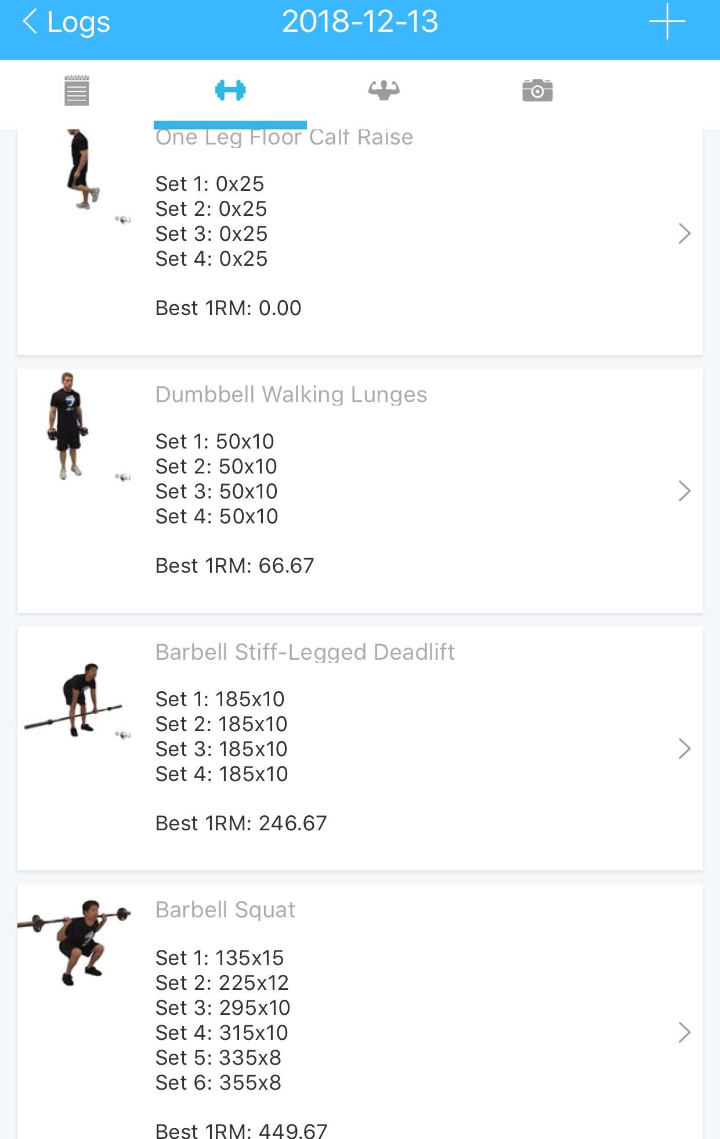
Task: Tap the small icon beside lunges thumbnail
Action: (x=123, y=478)
